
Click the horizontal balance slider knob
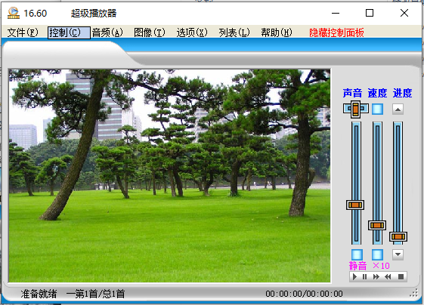click(355, 109)
